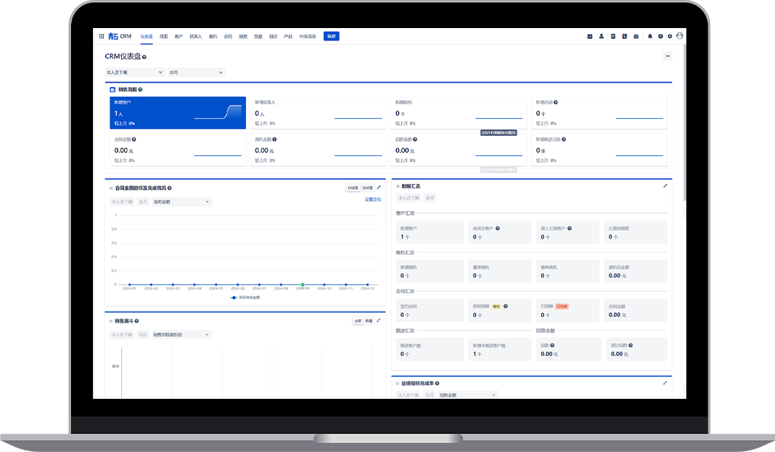
Task: Open the notifications bell icon
Action: coord(650,36)
